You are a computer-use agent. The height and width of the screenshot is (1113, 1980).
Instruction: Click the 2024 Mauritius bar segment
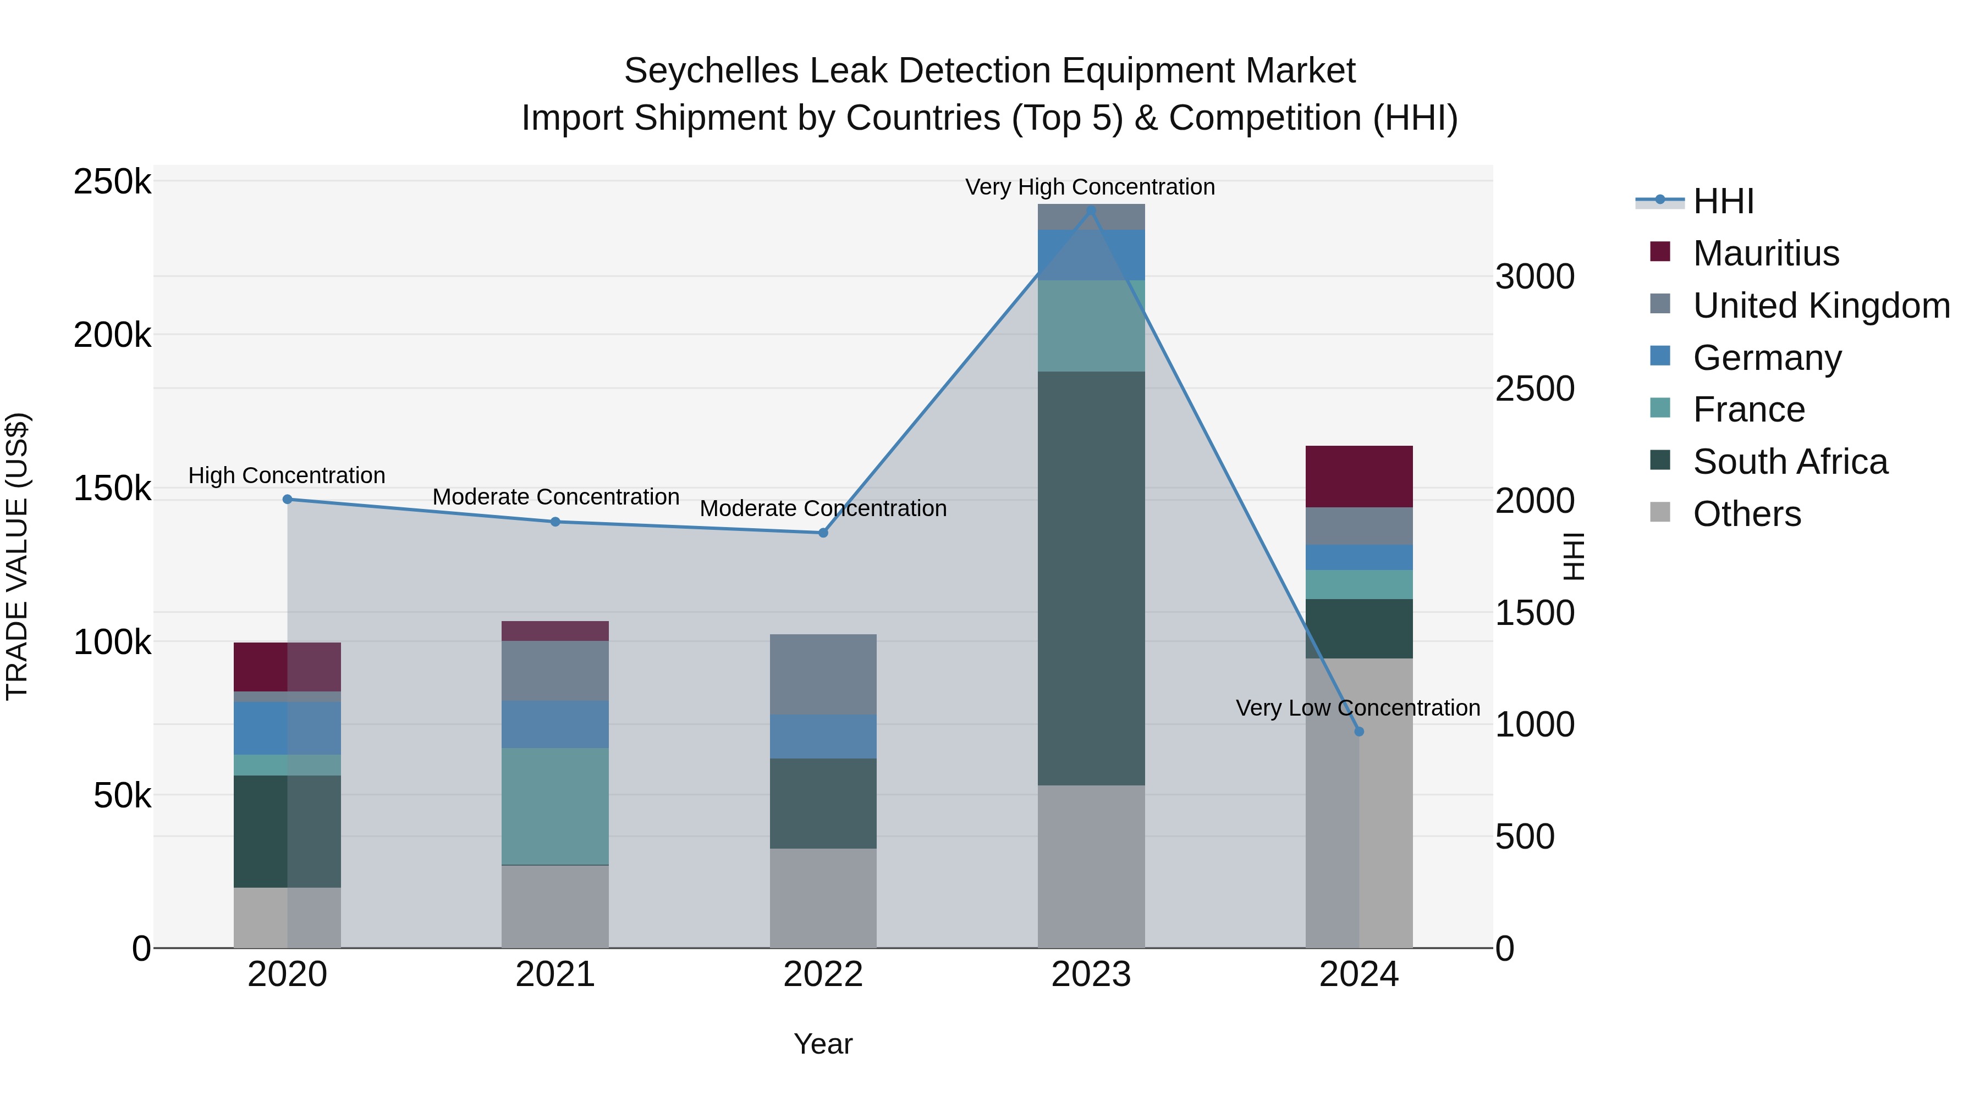coord(1359,477)
